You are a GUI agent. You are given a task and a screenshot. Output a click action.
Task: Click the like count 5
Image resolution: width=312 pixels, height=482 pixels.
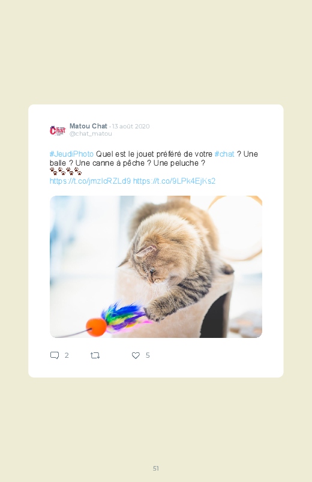pyautogui.click(x=148, y=355)
